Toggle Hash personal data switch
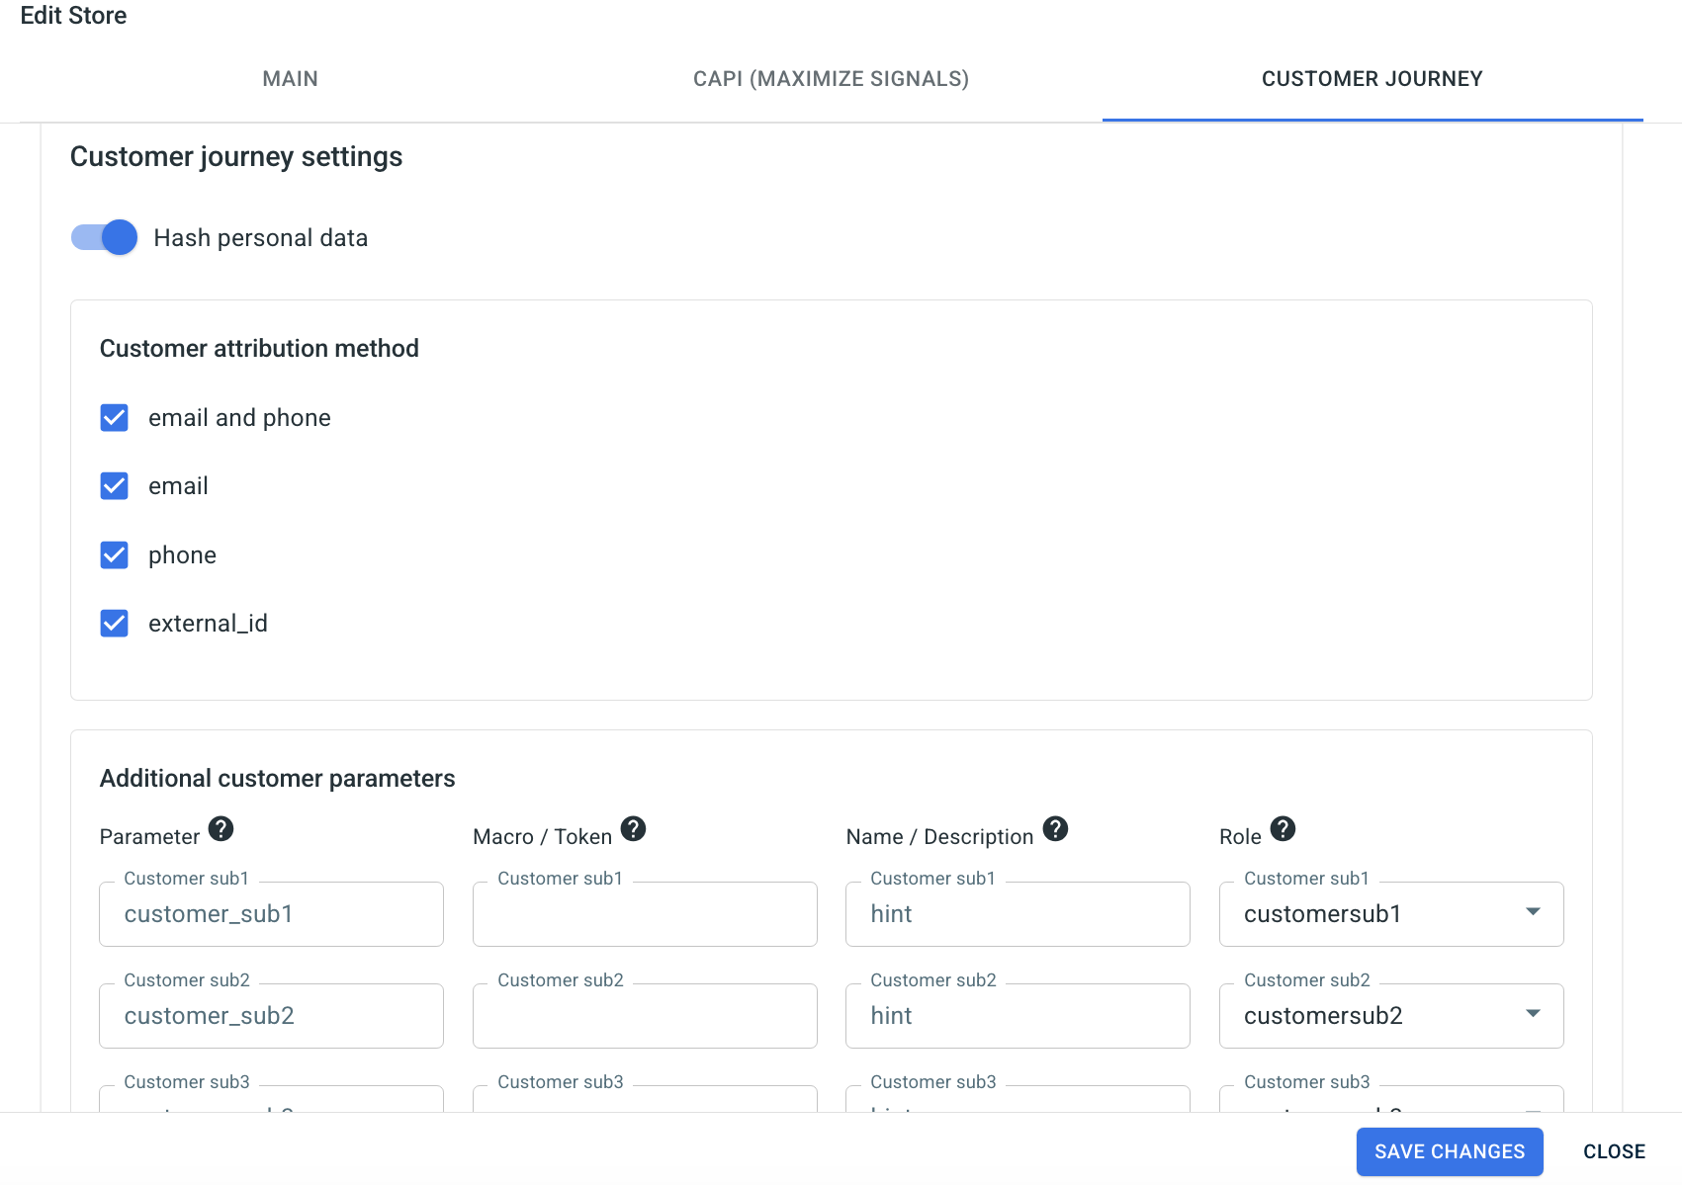This screenshot has height=1185, width=1682. click(104, 237)
